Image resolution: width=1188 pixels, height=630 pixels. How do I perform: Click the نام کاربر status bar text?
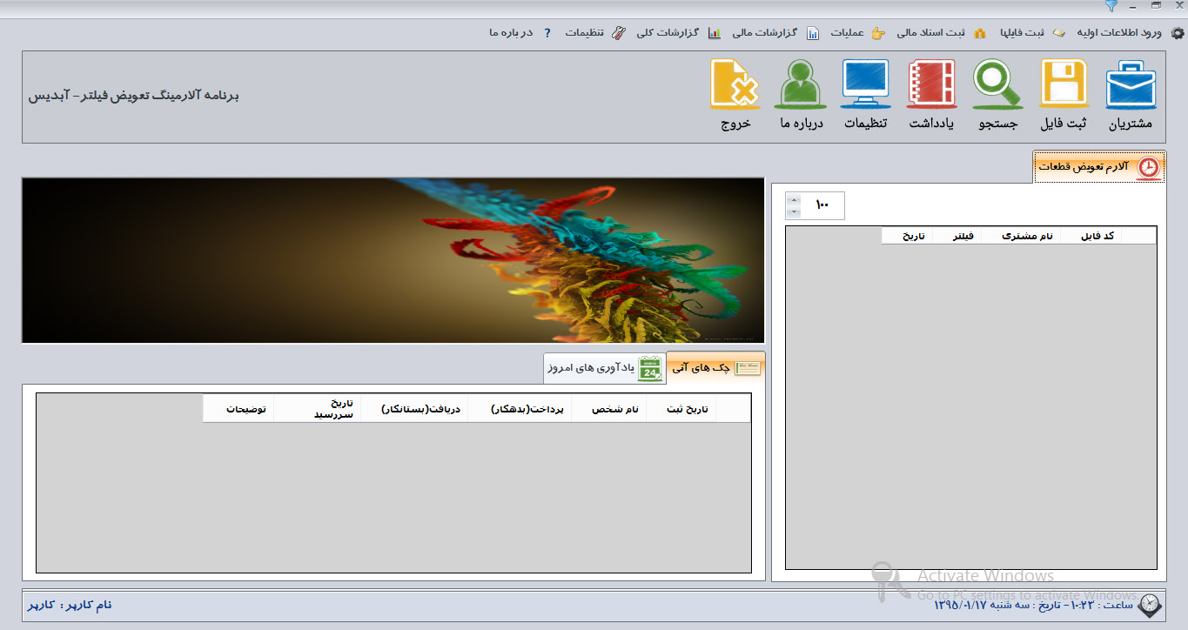tap(70, 605)
